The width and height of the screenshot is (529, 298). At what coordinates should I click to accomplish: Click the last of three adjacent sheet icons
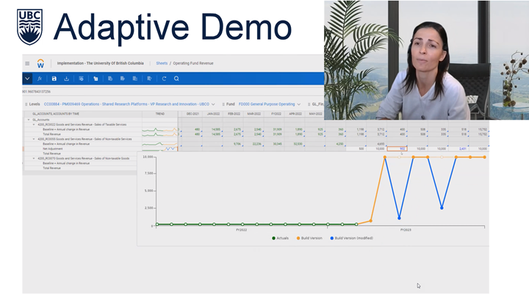pos(135,79)
